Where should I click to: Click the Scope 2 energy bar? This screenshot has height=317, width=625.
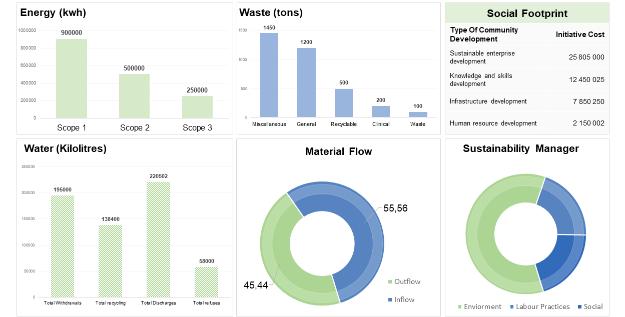[134, 96]
